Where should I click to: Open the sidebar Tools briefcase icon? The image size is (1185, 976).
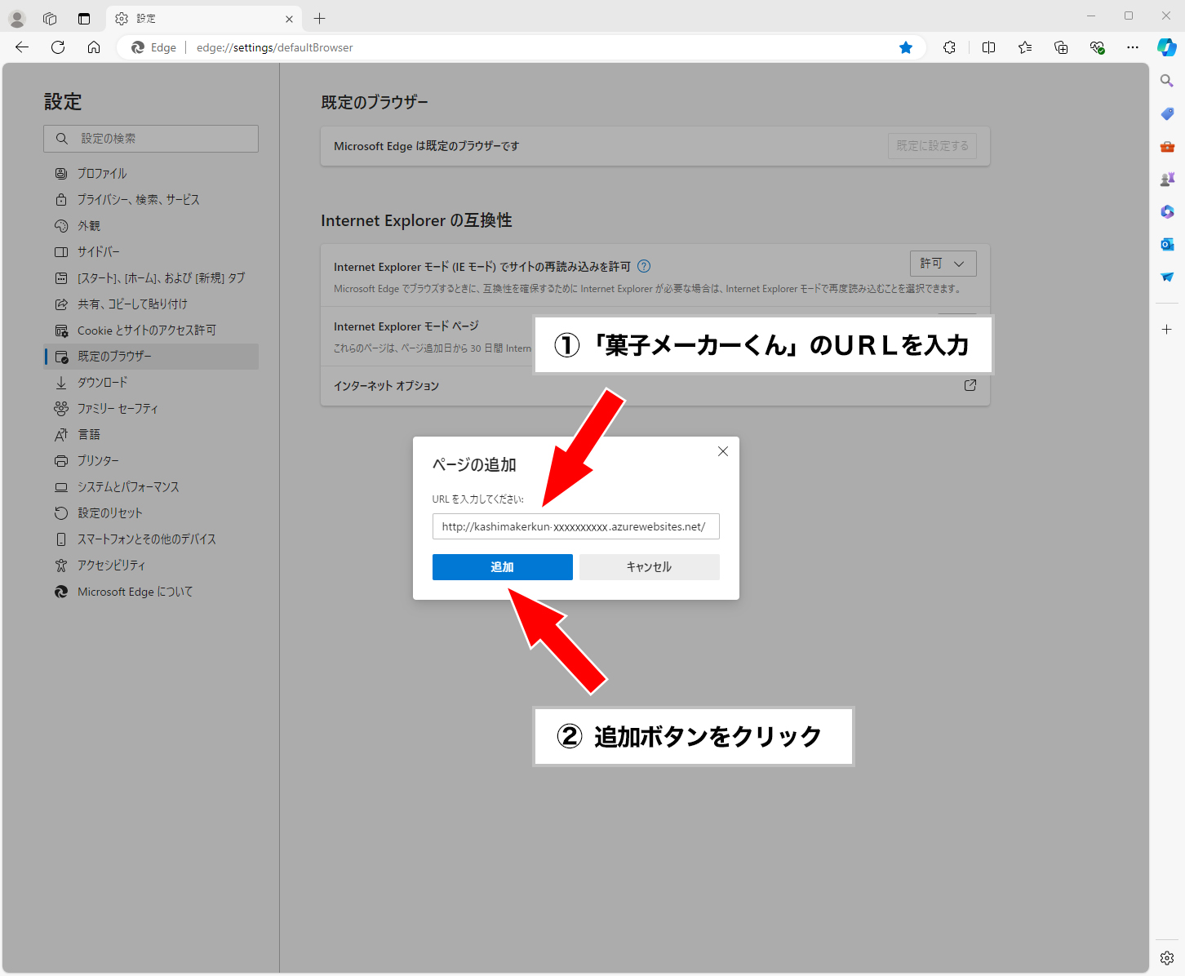1167,146
